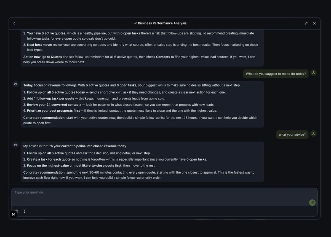Select the "what your advice?" message bubble
This screenshot has width=331, height=237.
[x=292, y=135]
